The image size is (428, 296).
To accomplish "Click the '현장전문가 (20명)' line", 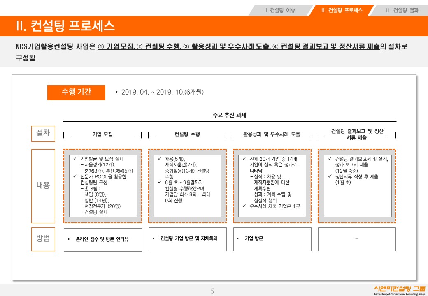I will pyautogui.click(x=102, y=206).
